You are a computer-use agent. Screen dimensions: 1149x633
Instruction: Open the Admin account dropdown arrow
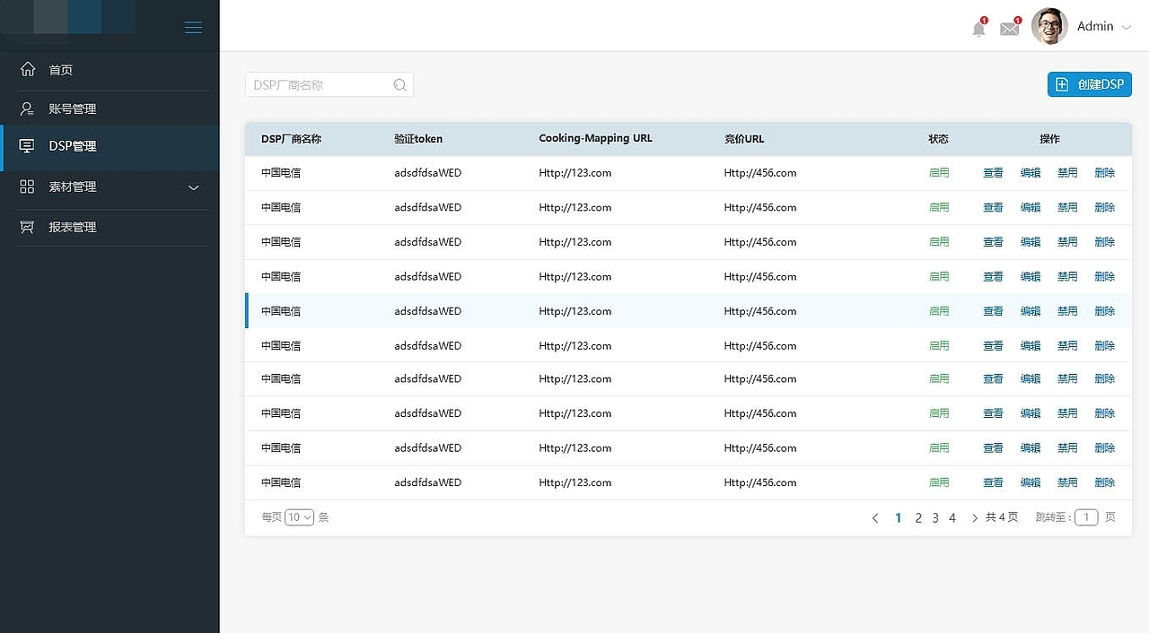[x=1127, y=27]
